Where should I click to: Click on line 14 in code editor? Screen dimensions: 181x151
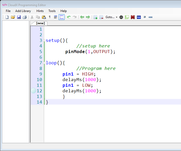tap(102, 102)
